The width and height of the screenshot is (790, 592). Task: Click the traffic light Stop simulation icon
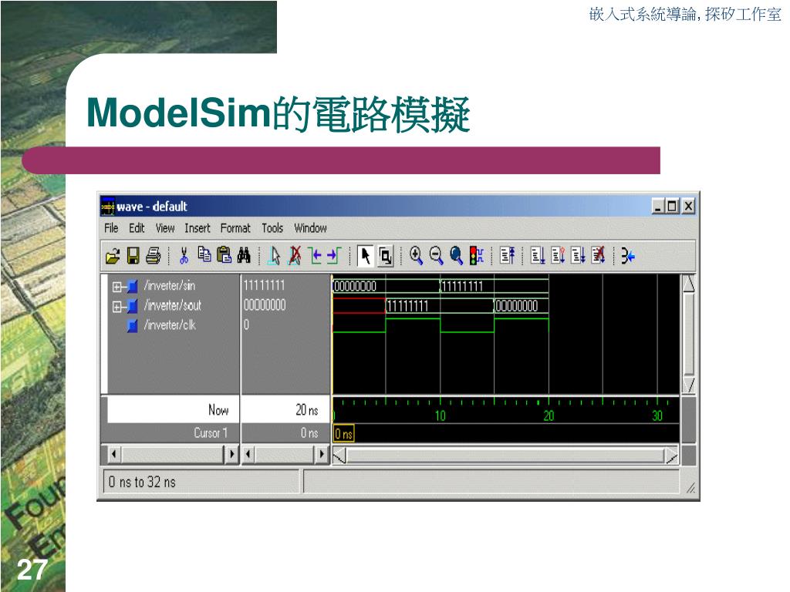point(476,256)
